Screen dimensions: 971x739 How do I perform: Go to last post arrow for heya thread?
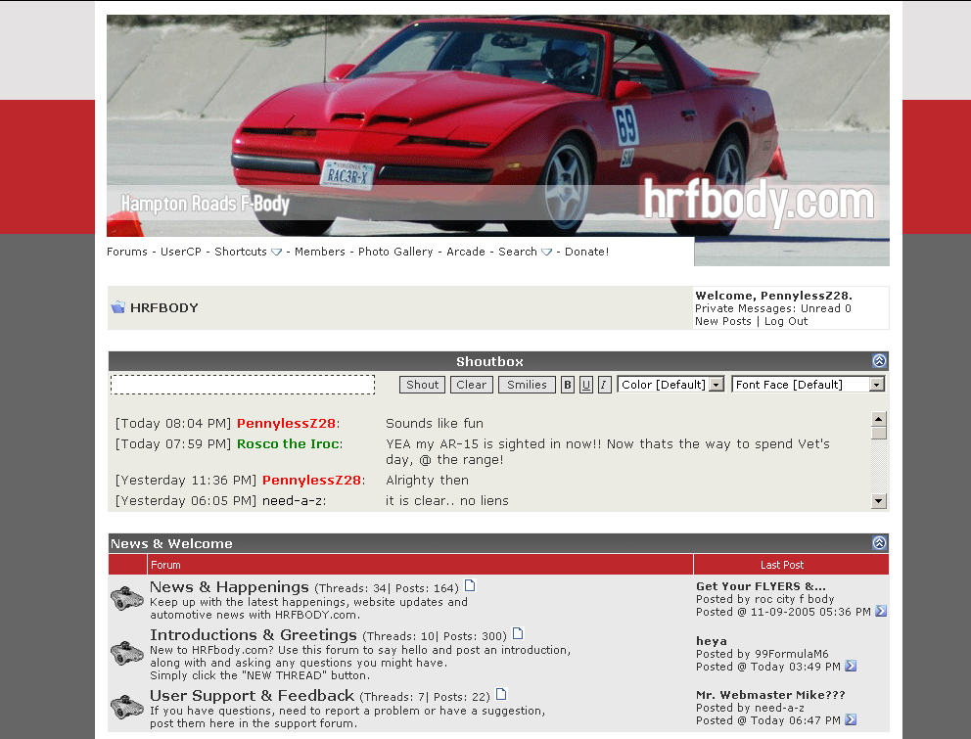point(850,667)
